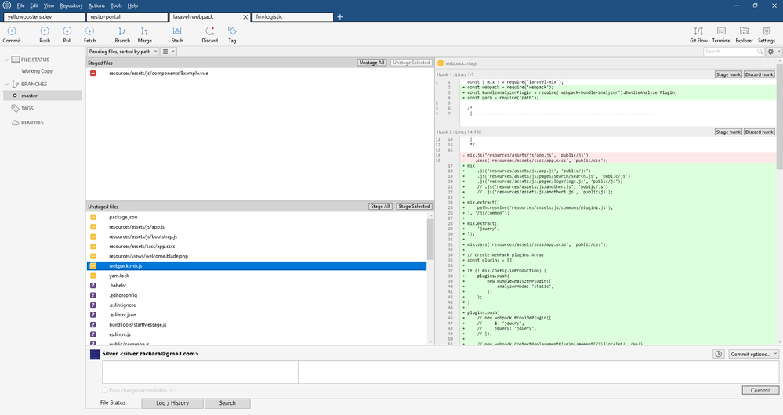Click the Sourcetree application logo icon
783x415 pixels.
[x=7, y=5]
